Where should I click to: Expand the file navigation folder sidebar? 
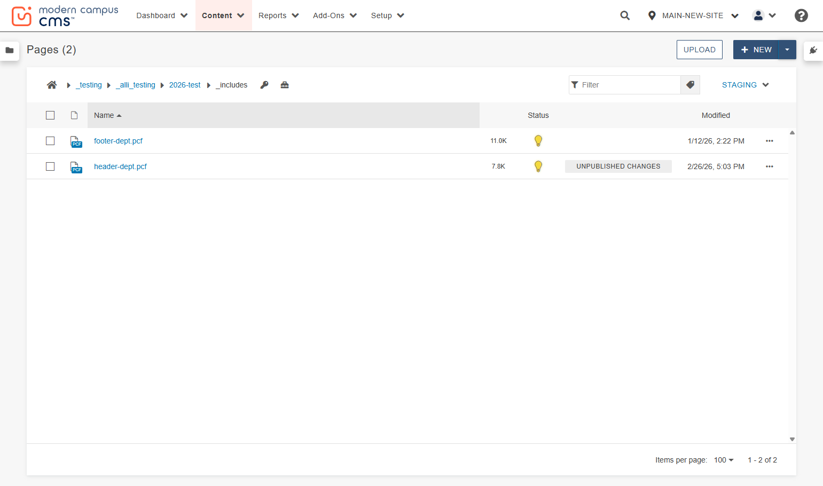[10, 50]
